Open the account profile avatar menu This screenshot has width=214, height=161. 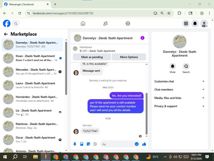[x=204, y=24]
